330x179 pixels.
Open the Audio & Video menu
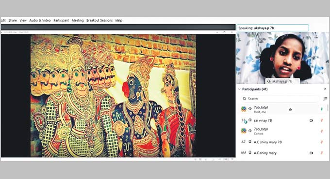(x=40, y=20)
